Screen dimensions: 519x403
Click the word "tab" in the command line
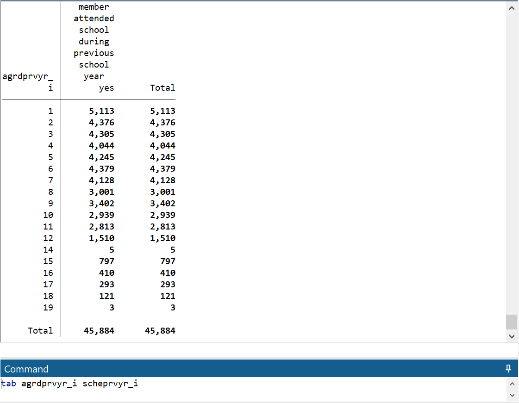9,384
